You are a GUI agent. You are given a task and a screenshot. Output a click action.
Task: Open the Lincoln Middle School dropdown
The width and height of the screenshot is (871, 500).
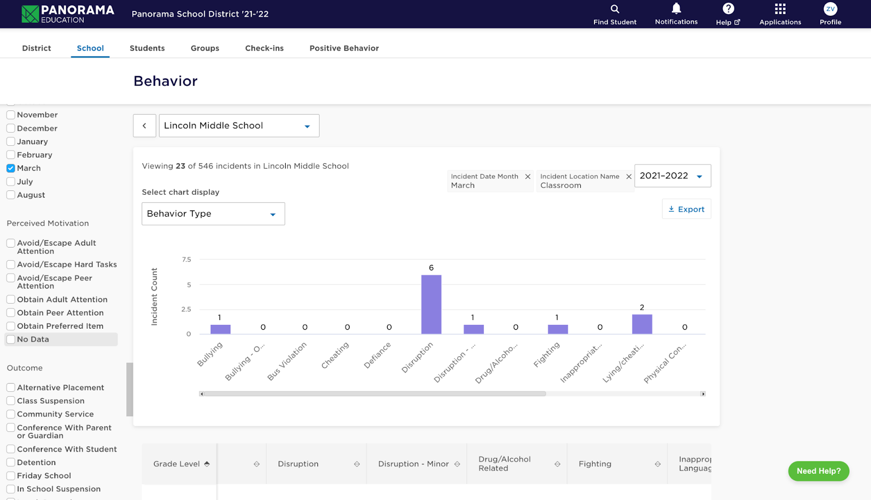point(238,126)
